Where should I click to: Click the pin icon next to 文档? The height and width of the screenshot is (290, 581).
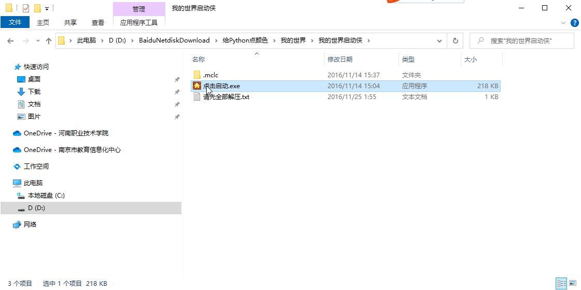point(177,104)
